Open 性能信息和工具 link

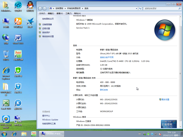click(x=49, y=124)
